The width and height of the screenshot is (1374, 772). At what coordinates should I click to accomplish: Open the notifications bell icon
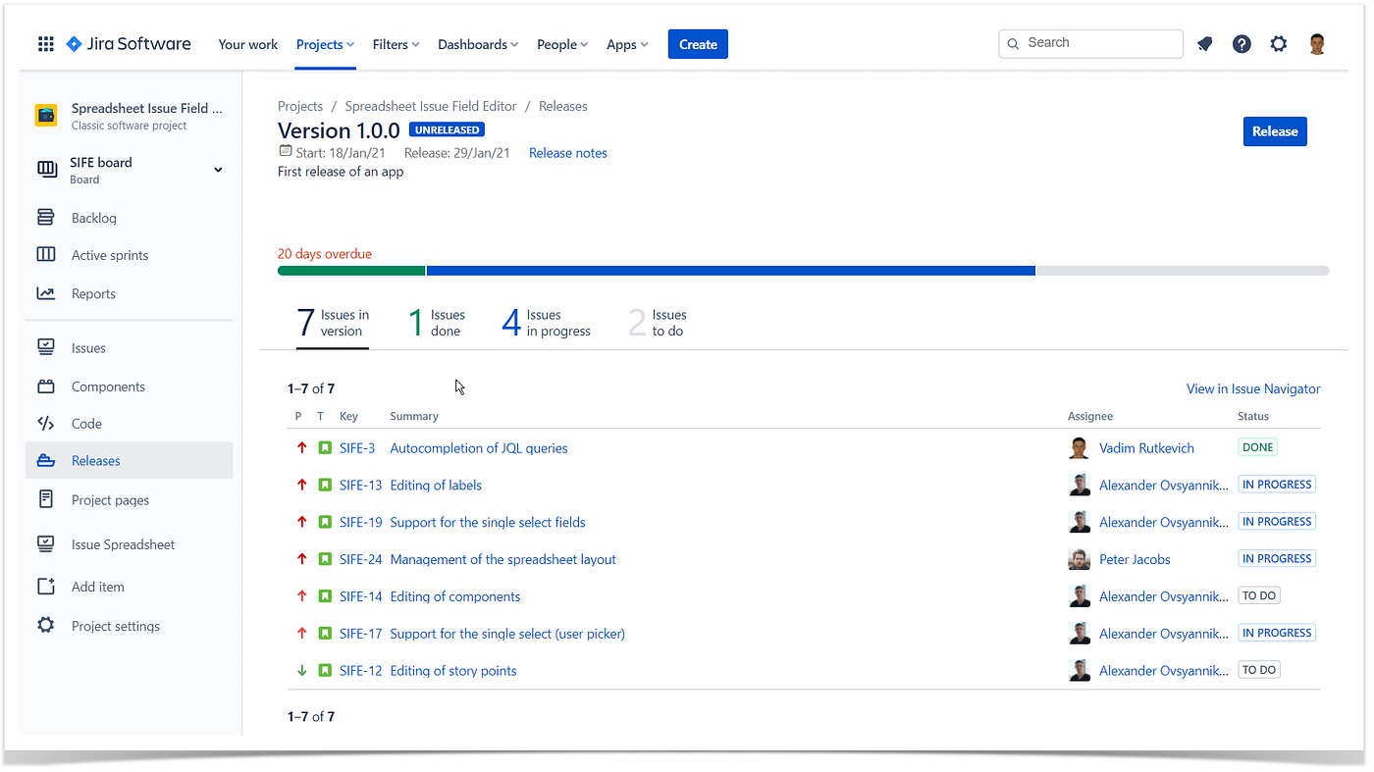point(1205,44)
